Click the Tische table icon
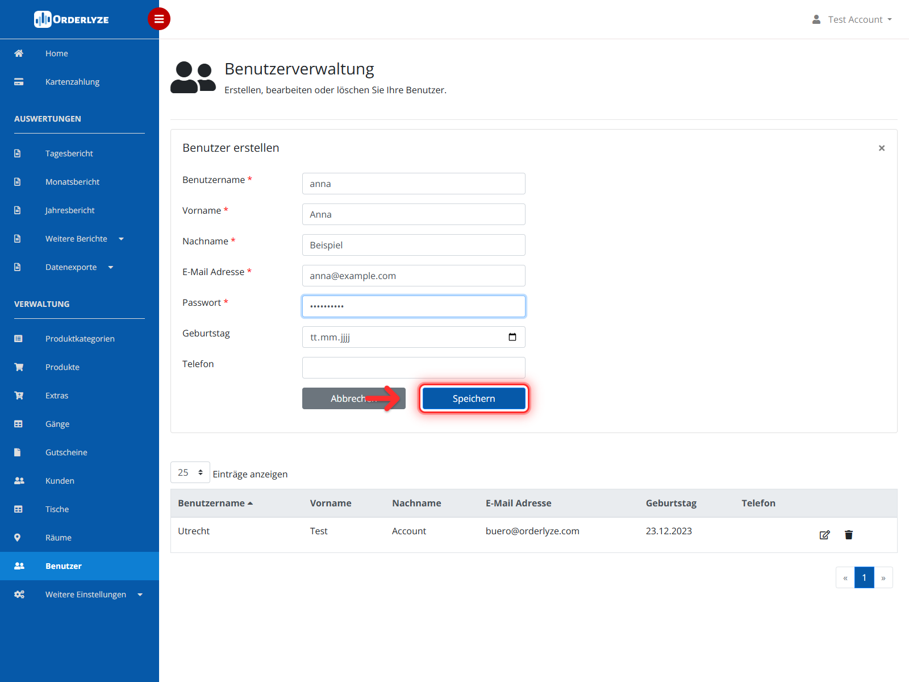Screen dimensions: 909x682 coord(18,509)
